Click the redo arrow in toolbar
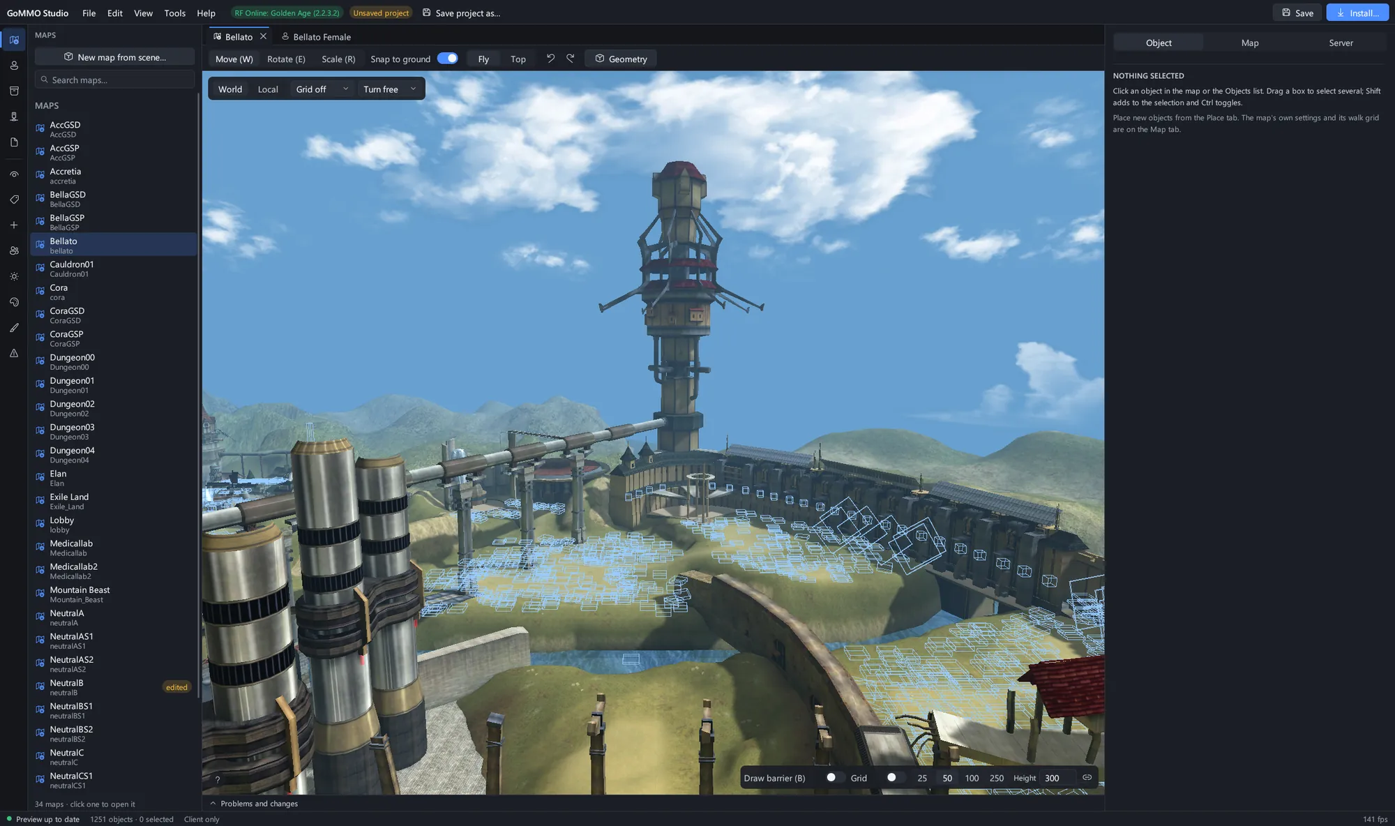The height and width of the screenshot is (826, 1395). pyautogui.click(x=571, y=59)
